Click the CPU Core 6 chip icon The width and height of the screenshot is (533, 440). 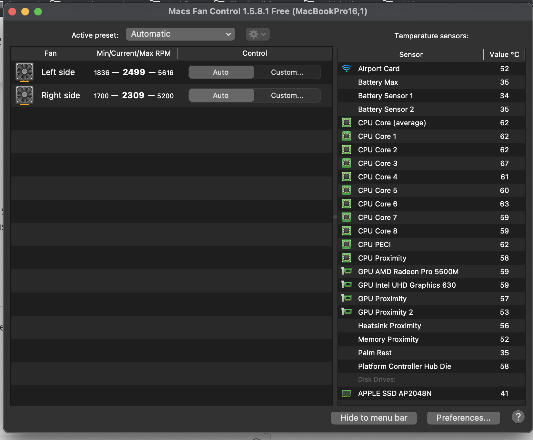click(347, 204)
